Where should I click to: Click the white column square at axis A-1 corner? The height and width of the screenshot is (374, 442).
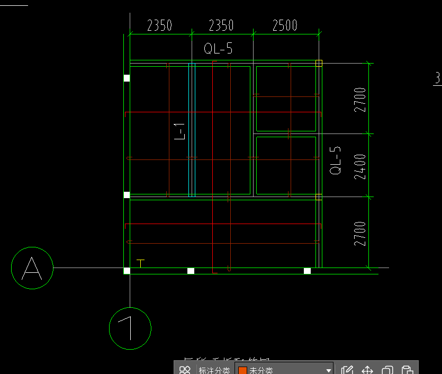pyautogui.click(x=127, y=271)
